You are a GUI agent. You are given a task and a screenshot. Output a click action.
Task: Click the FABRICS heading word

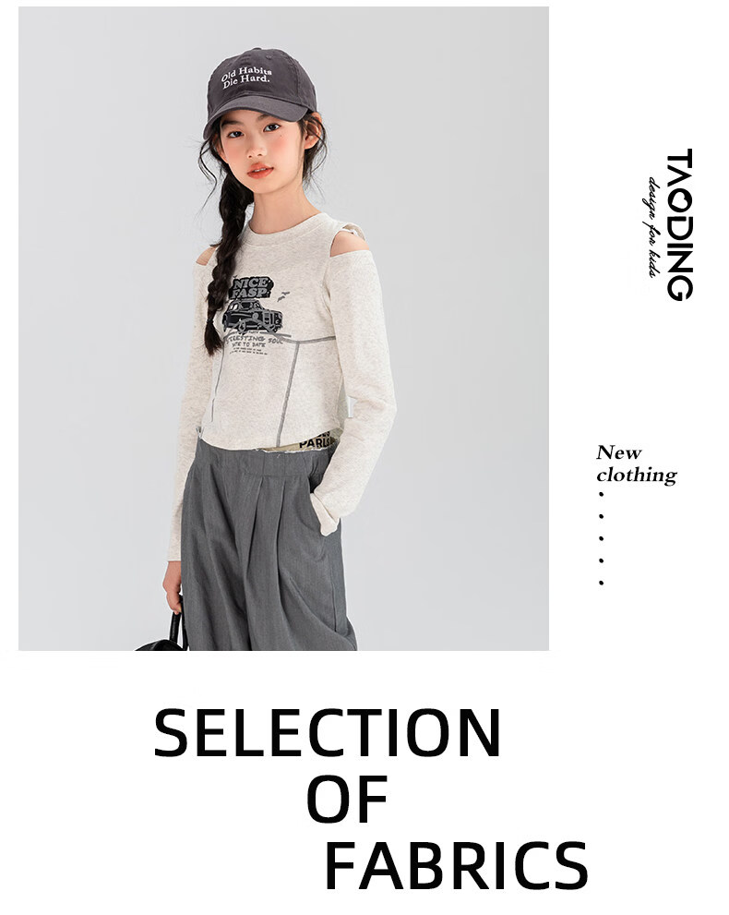[x=456, y=865]
